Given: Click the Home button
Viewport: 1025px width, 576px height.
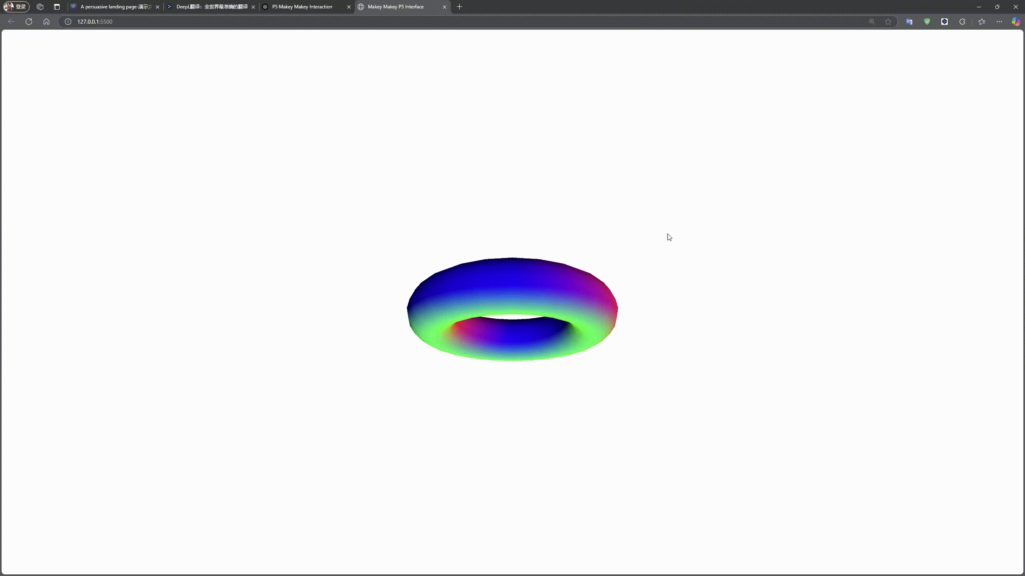Looking at the screenshot, I should pyautogui.click(x=46, y=22).
